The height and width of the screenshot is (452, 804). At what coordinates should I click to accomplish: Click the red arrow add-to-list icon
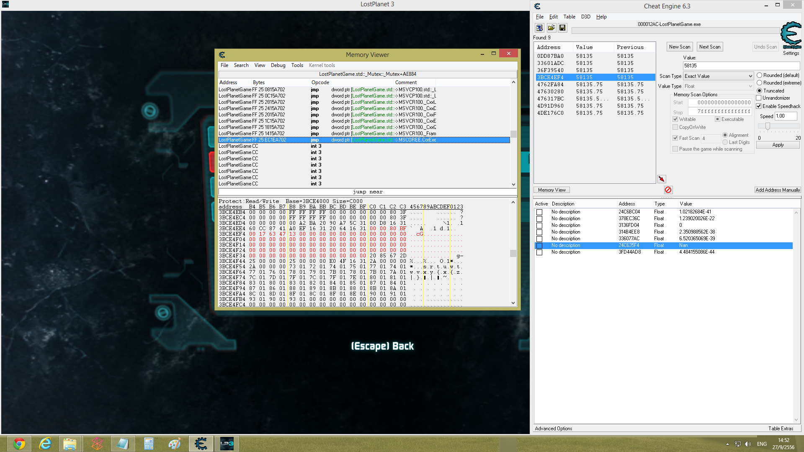coord(662,179)
